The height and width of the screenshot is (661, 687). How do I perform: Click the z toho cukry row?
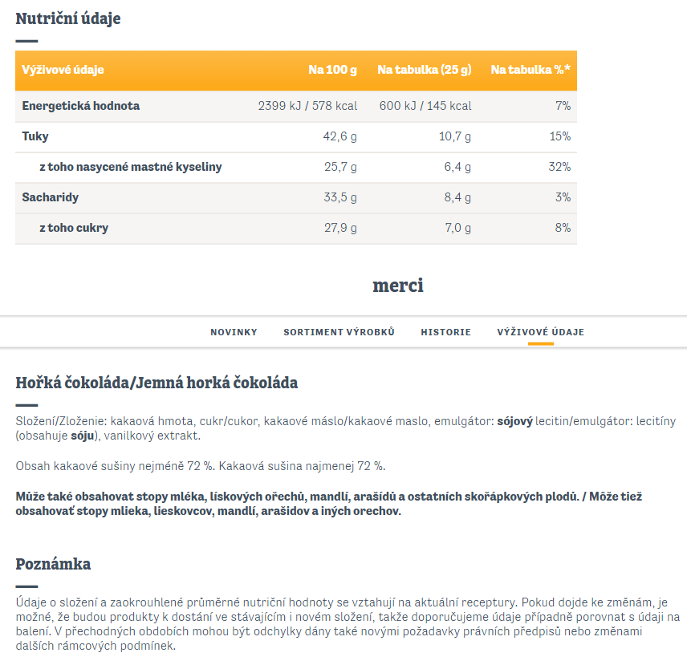point(296,228)
